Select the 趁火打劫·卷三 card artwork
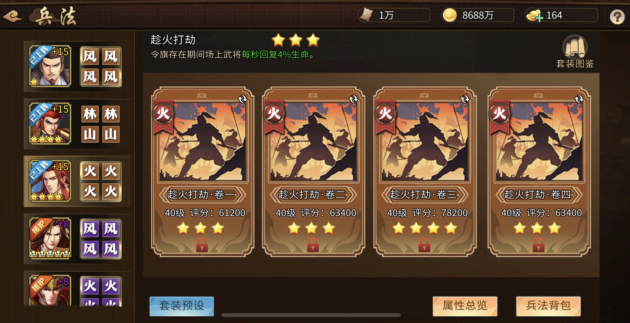The image size is (630, 323). 425,142
